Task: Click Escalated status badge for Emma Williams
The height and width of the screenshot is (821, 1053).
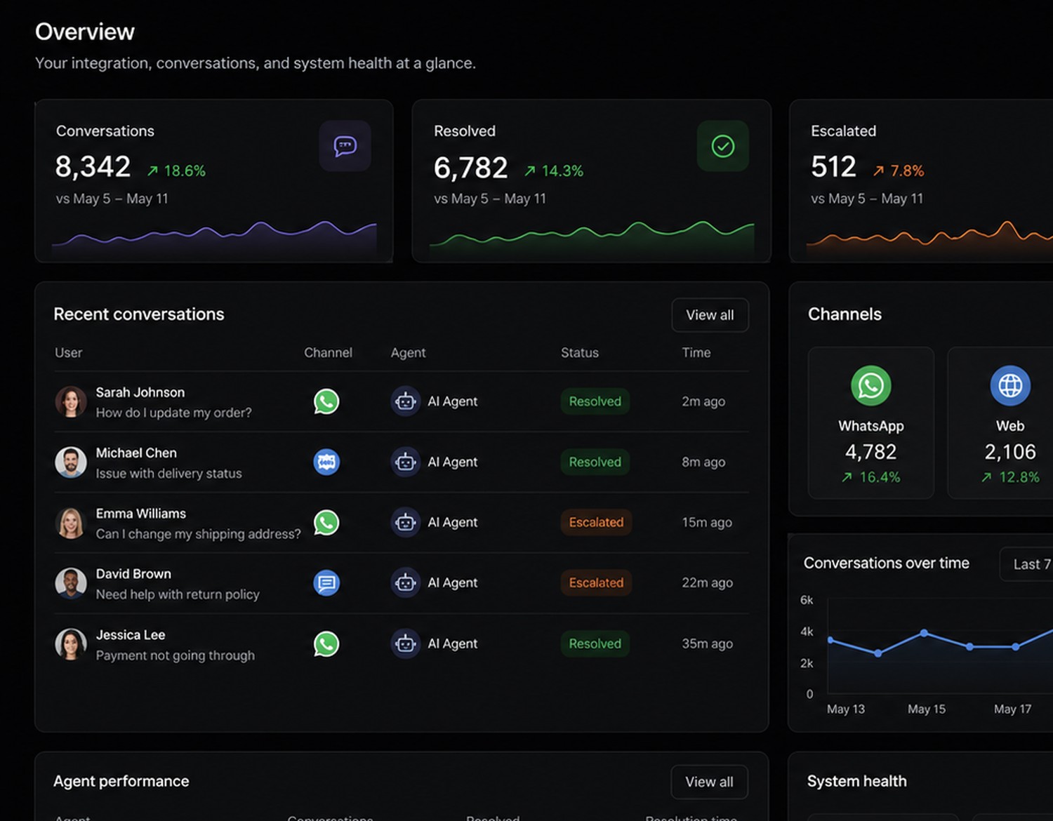Action: (x=596, y=523)
